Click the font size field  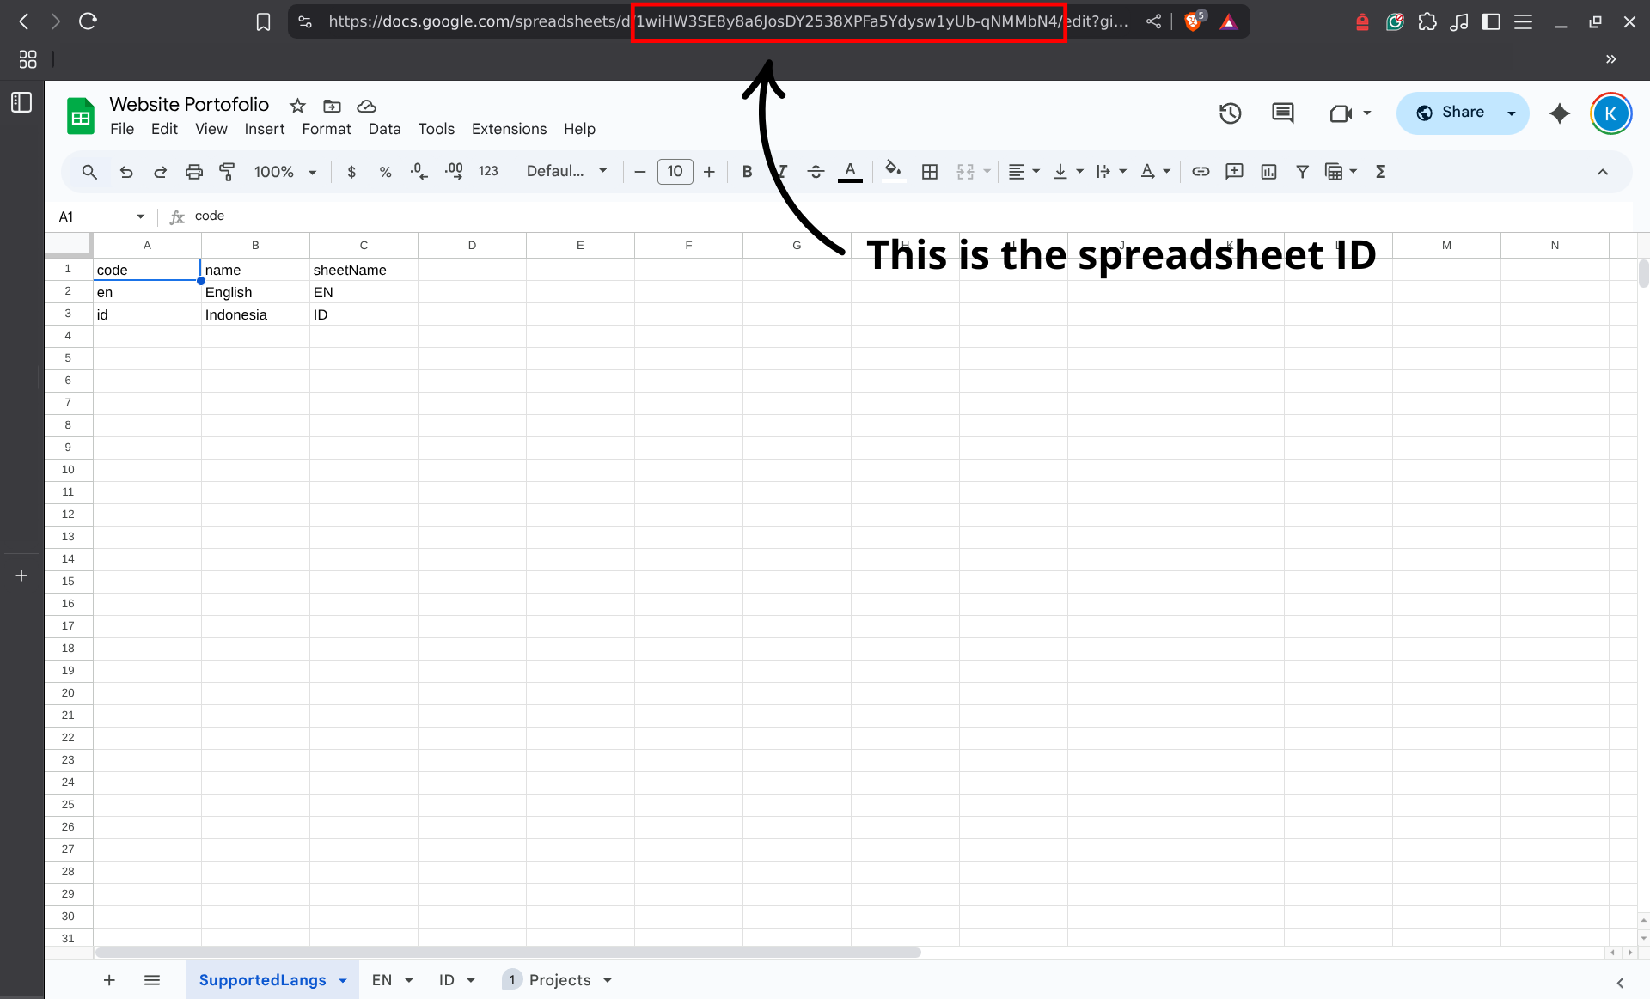675,172
